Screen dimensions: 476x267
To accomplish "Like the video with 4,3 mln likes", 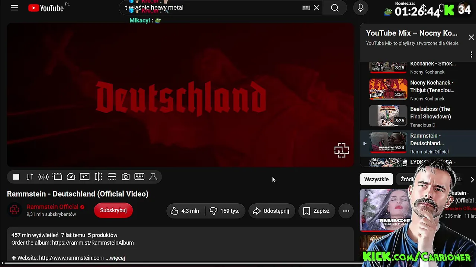I will pos(185,211).
